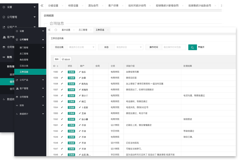
Task: Click the 展开 link beside the search button
Action: point(201,47)
